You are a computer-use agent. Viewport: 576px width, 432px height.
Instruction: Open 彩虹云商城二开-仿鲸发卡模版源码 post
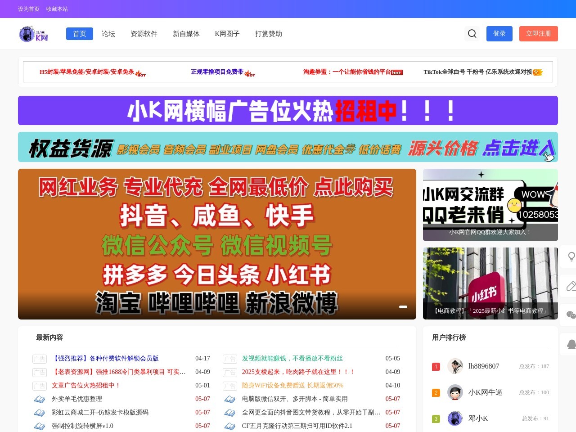coord(100,413)
